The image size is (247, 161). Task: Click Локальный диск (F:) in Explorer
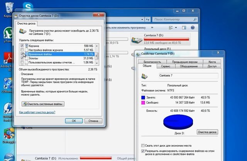(x=157, y=49)
